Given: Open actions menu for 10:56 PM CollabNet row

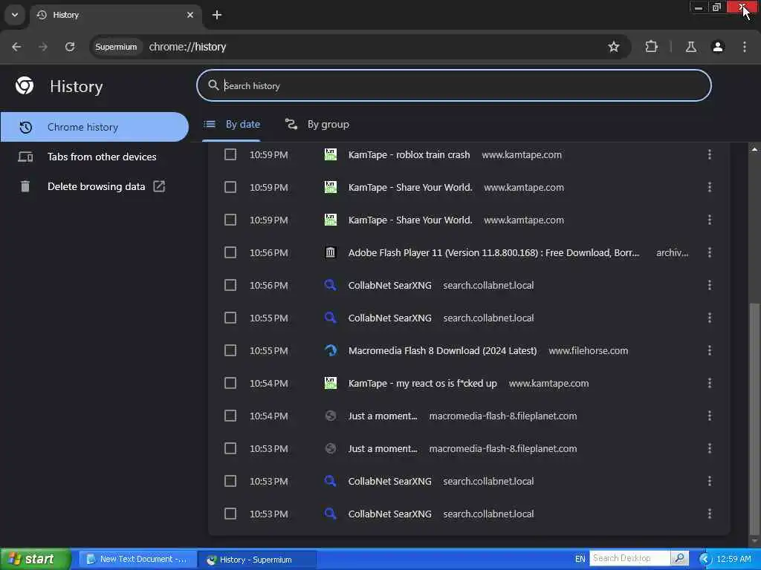Looking at the screenshot, I should [710, 285].
